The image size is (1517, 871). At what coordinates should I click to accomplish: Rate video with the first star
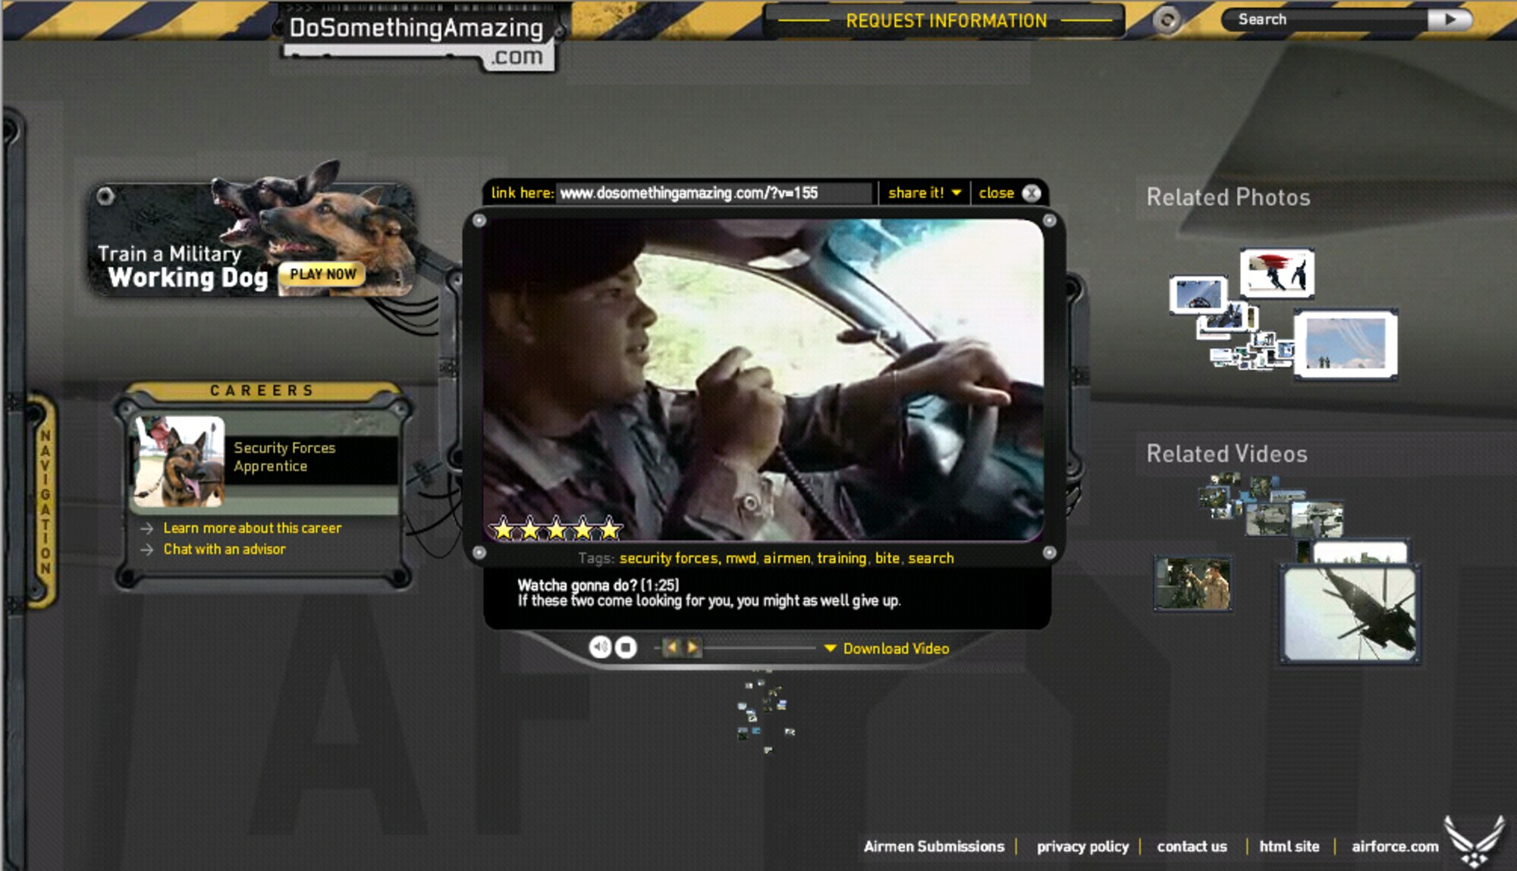(x=503, y=528)
